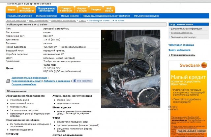Click the 'ПОД. АВТОМОБИЛЬ' sidebar header

pyautogui.click(x=189, y=24)
